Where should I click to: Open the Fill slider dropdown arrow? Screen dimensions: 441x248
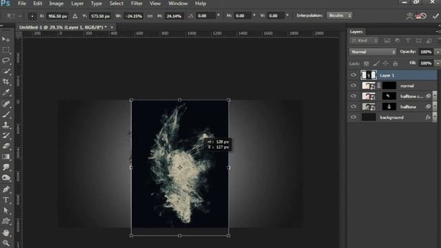tap(438, 63)
